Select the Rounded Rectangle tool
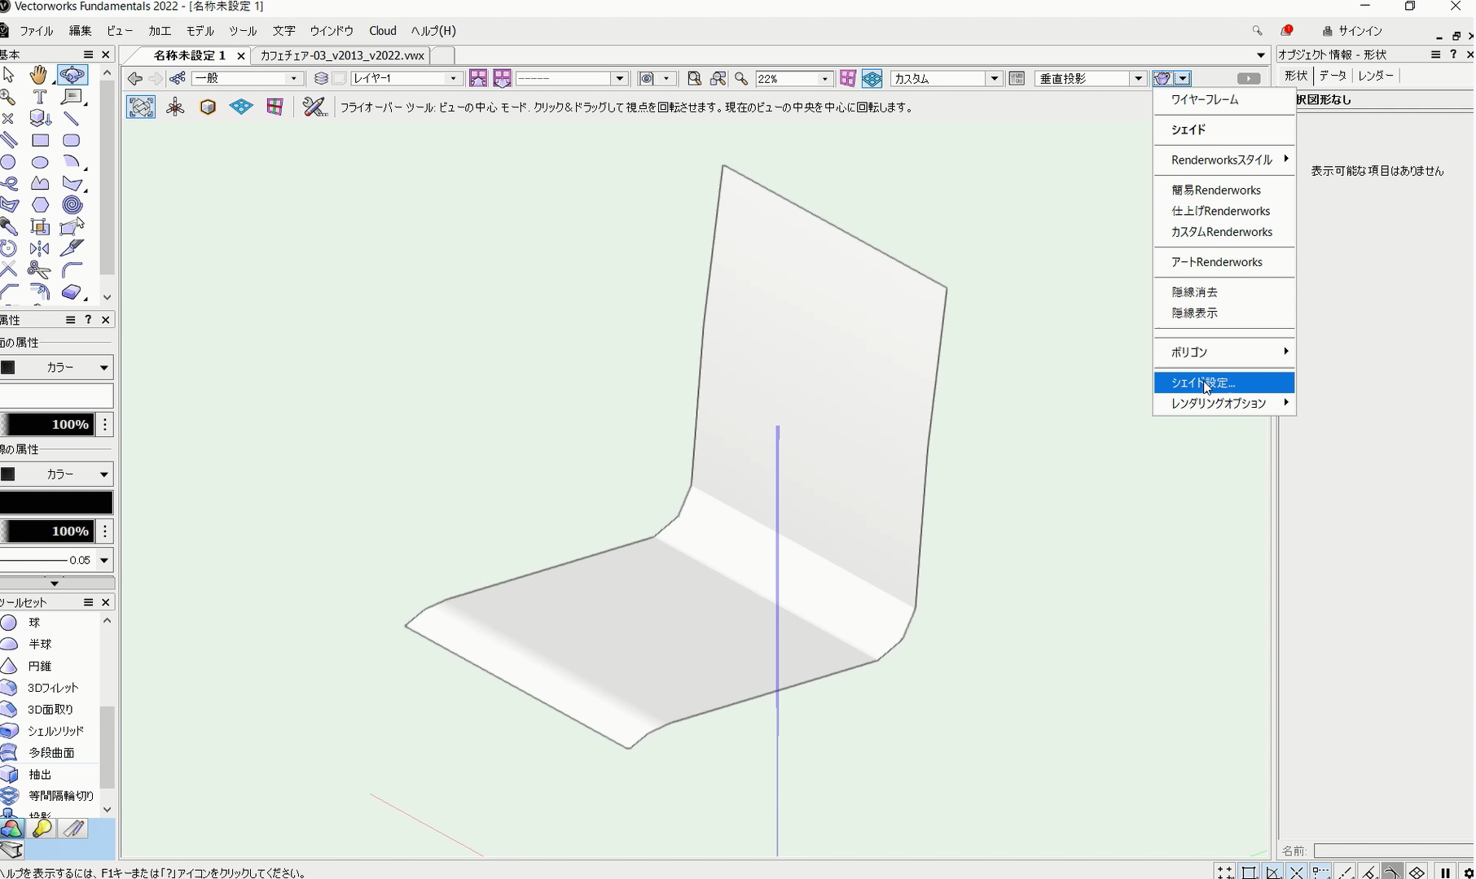The image size is (1476, 879). coord(72,140)
